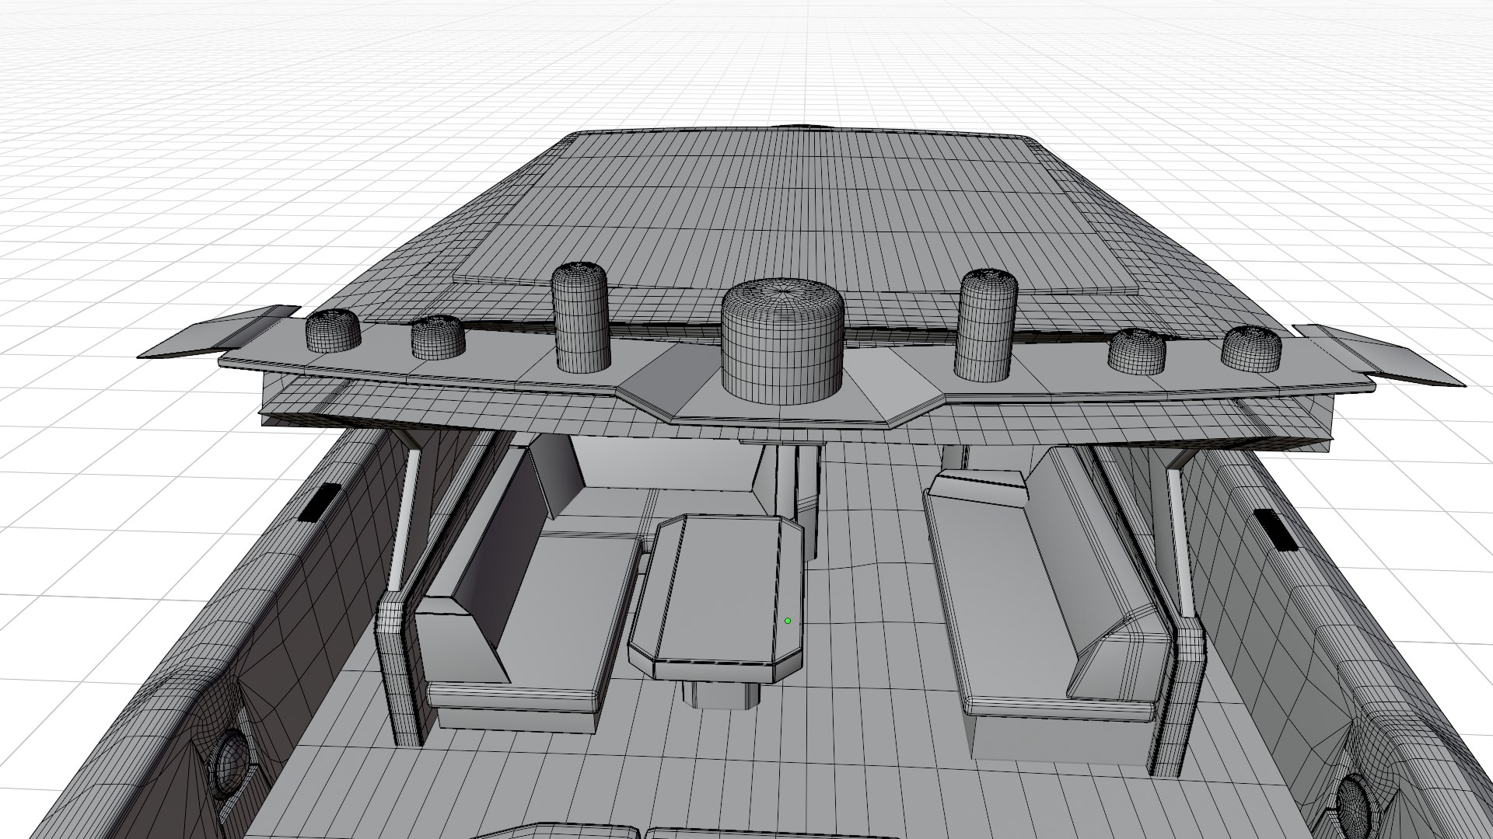Select the table pedestal base

[x=722, y=695]
